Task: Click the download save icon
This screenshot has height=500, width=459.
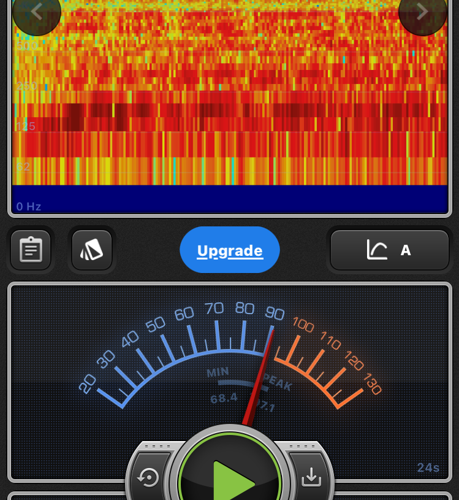Action: (x=311, y=477)
